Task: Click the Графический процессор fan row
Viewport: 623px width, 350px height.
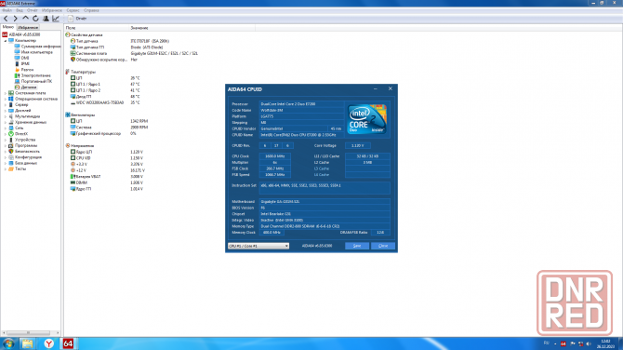Action: pos(103,134)
